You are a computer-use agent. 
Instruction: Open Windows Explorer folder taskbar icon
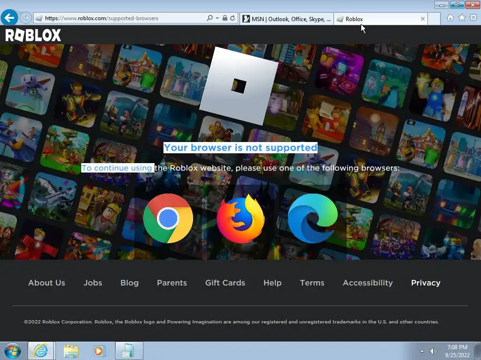(71, 351)
